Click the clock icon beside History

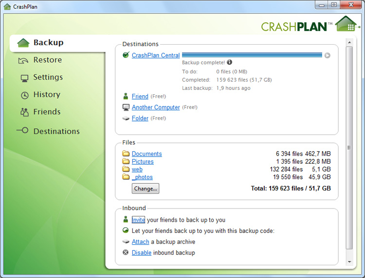(25, 95)
